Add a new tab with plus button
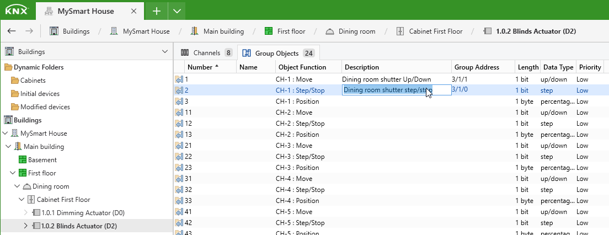The image size is (609, 235). pos(157,11)
